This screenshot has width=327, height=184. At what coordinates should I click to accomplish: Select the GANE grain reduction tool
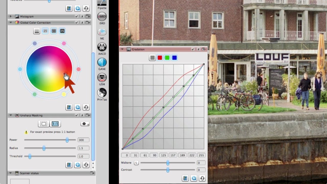(x=102, y=62)
